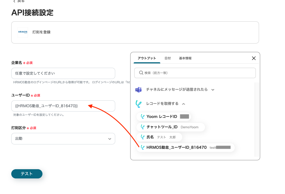Click the 打刻を登録 header text
This screenshot has height=194, width=285.
pyautogui.click(x=42, y=32)
